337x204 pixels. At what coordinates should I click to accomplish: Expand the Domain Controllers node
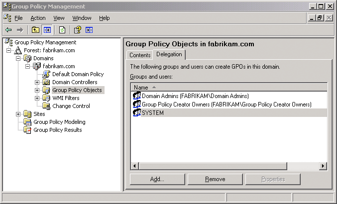(x=37, y=82)
